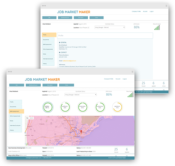
Task: Open the competencies score gauge
Action: (100, 107)
